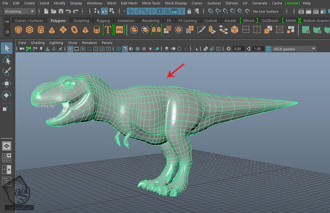Image resolution: width=330 pixels, height=213 pixels.
Task: Open the Modeling menu set dropdown
Action: point(19,12)
